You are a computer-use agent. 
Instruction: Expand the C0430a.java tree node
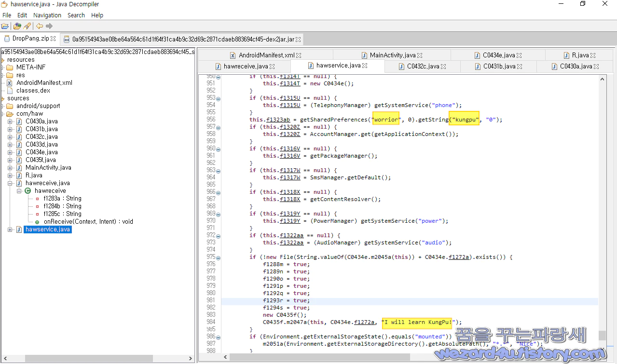[10, 121]
